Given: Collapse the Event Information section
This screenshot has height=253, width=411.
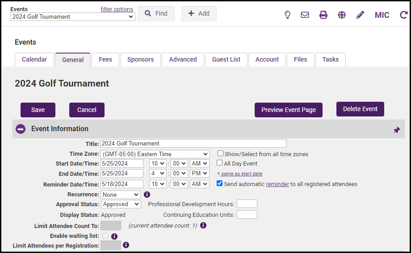Looking at the screenshot, I should 21,129.
